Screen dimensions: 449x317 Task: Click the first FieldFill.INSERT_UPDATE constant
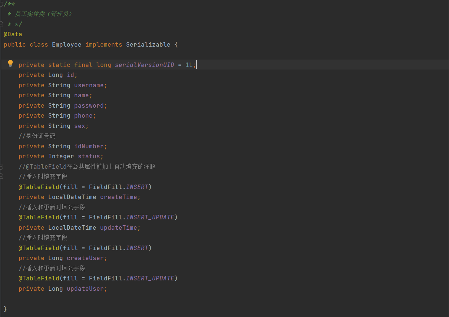click(150, 217)
